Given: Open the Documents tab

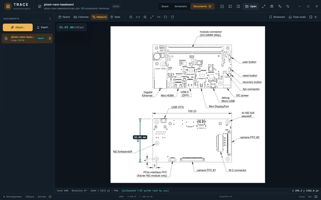Looking at the screenshot, I should [202, 6].
